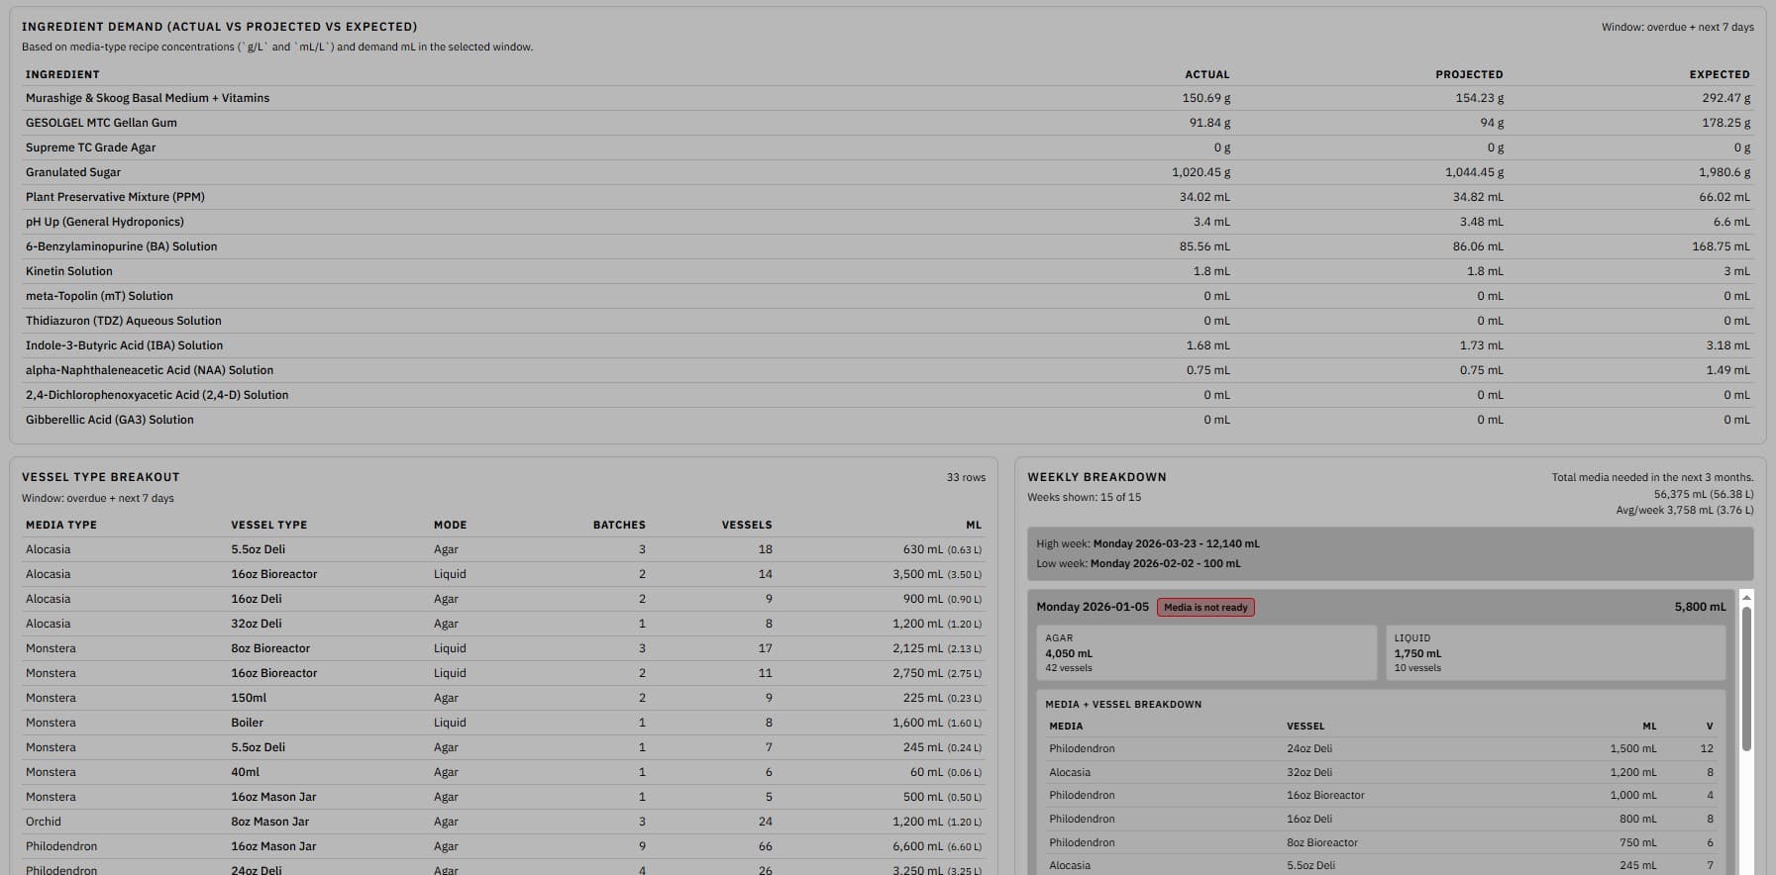1776x875 pixels.
Task: Select pH Up (General Hydroponics) row
Action: click(888, 222)
